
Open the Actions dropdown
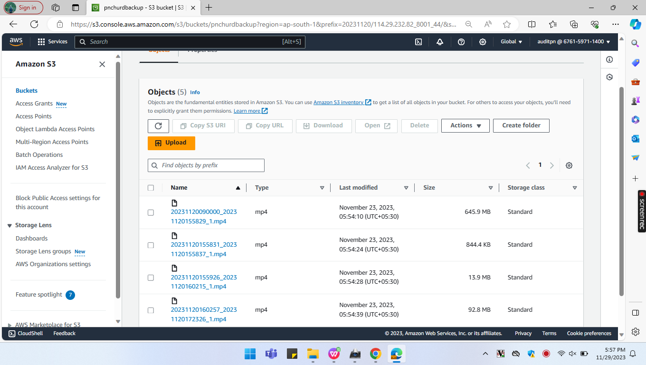[x=465, y=125]
